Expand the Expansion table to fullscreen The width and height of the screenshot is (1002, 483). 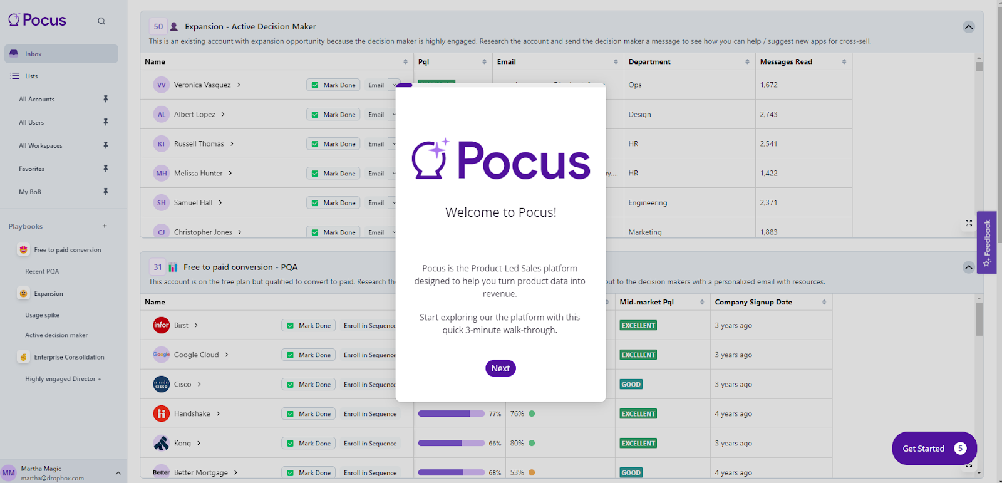tap(969, 223)
